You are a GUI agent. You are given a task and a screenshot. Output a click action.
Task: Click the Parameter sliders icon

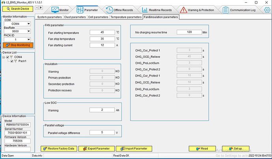coord(80,10)
